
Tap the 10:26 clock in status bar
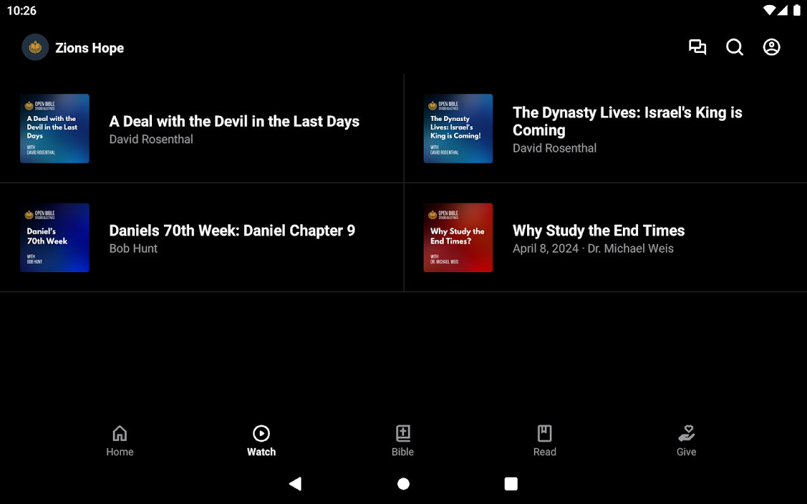[21, 11]
